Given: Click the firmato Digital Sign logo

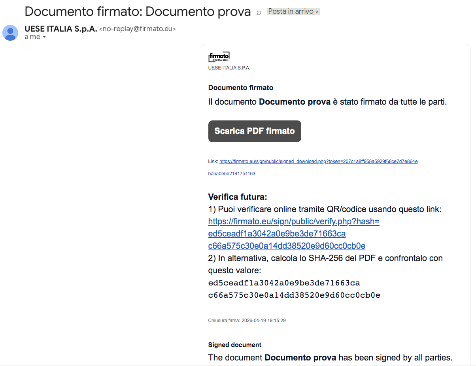Looking at the screenshot, I should click(x=219, y=57).
